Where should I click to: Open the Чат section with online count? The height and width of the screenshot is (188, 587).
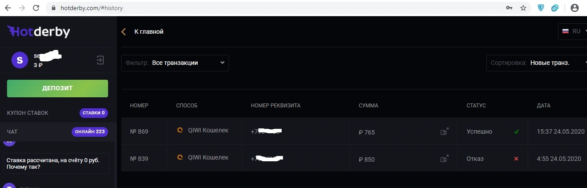click(x=58, y=131)
